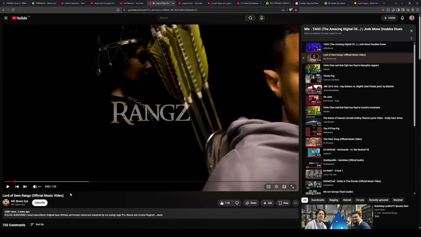This screenshot has width=421, height=237.
Task: Play Thoda Pop from the playlist
Action: point(358,78)
